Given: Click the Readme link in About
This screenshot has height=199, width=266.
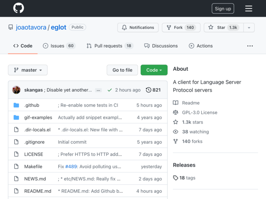Looking at the screenshot, I should pyautogui.click(x=191, y=103).
